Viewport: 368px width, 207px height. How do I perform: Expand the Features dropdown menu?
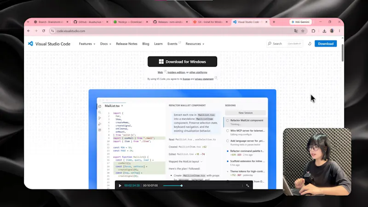(x=87, y=44)
